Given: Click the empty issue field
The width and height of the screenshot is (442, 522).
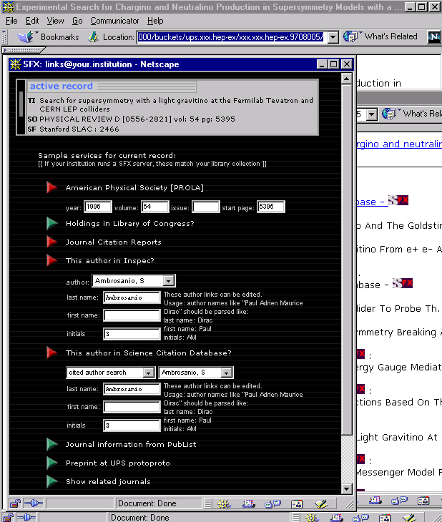Looking at the screenshot, I should pos(206,207).
